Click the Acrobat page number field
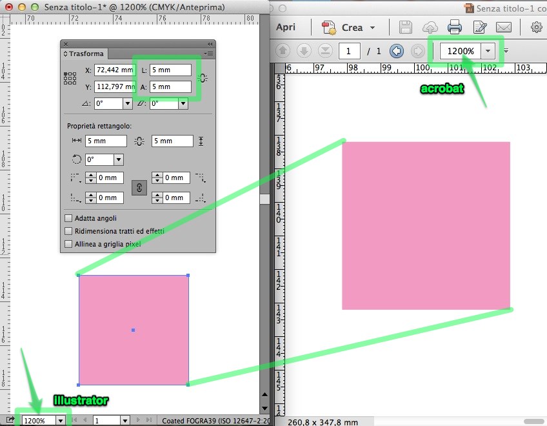 coord(350,52)
